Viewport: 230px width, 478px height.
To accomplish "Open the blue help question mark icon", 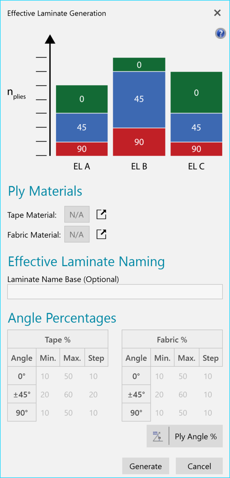I will point(220,33).
